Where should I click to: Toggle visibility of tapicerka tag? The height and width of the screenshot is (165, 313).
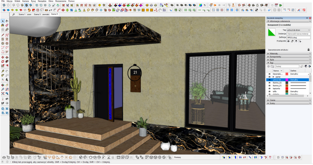pos(269,88)
